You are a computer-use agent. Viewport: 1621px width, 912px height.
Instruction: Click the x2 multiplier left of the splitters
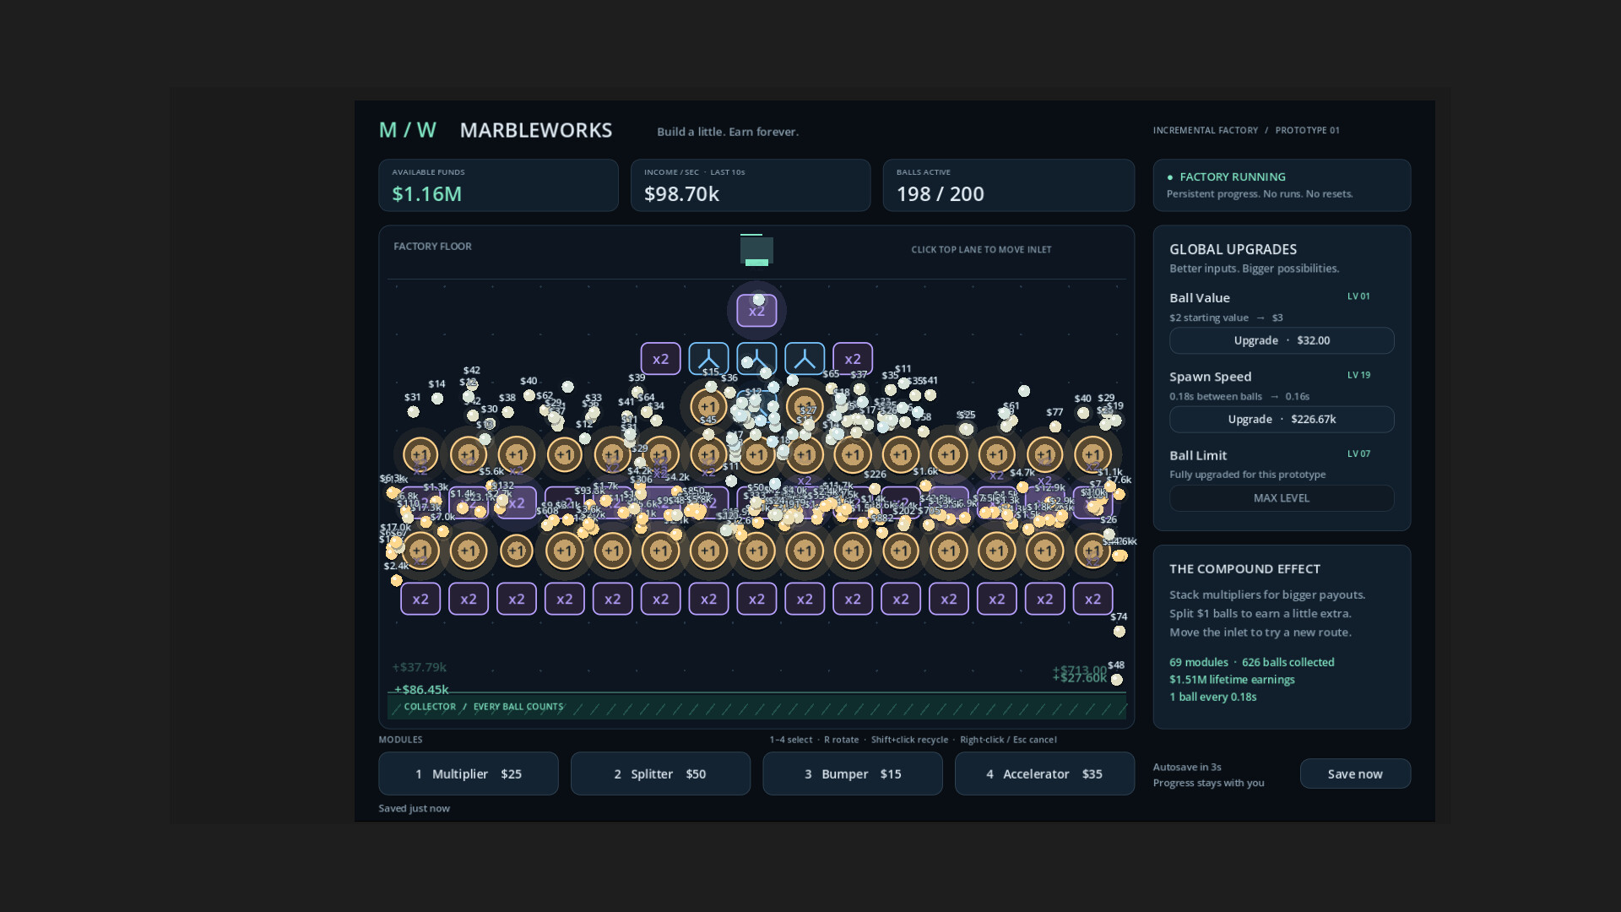point(660,359)
